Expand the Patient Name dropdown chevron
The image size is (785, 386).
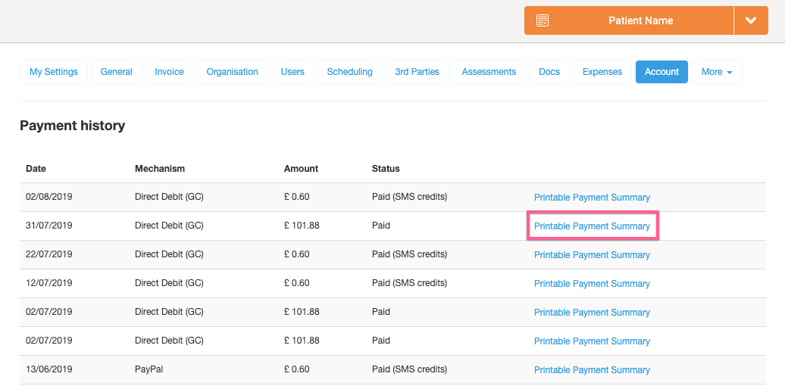point(750,20)
